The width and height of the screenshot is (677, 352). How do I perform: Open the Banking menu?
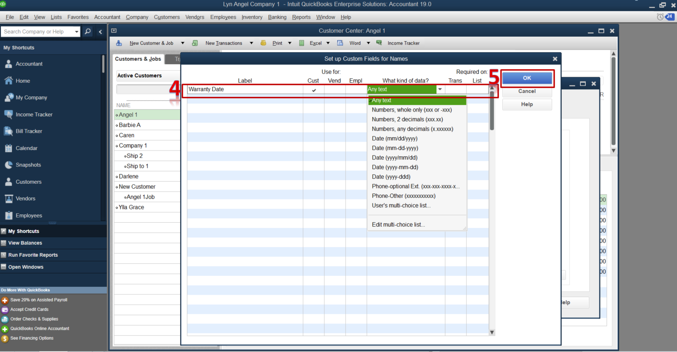pyautogui.click(x=277, y=17)
